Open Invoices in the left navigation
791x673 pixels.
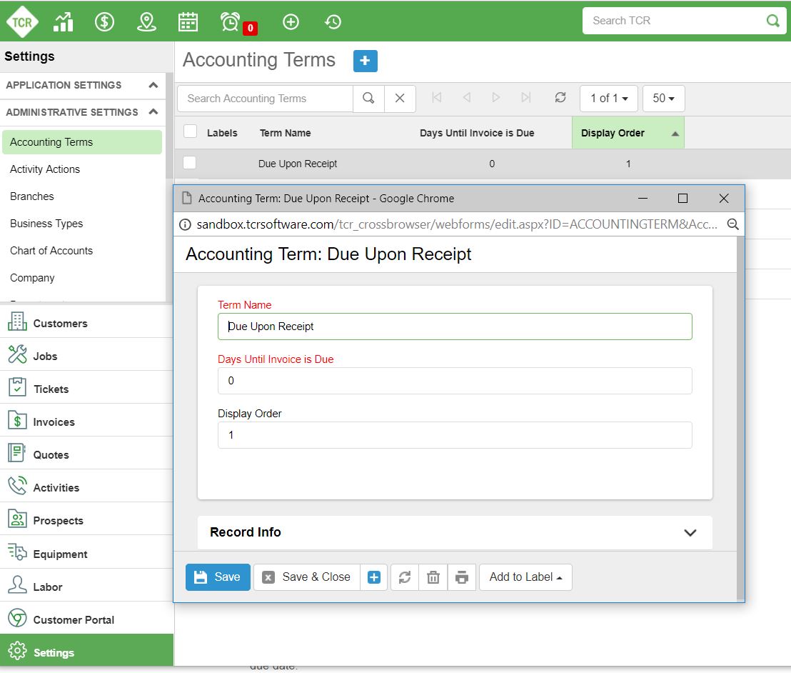[54, 422]
